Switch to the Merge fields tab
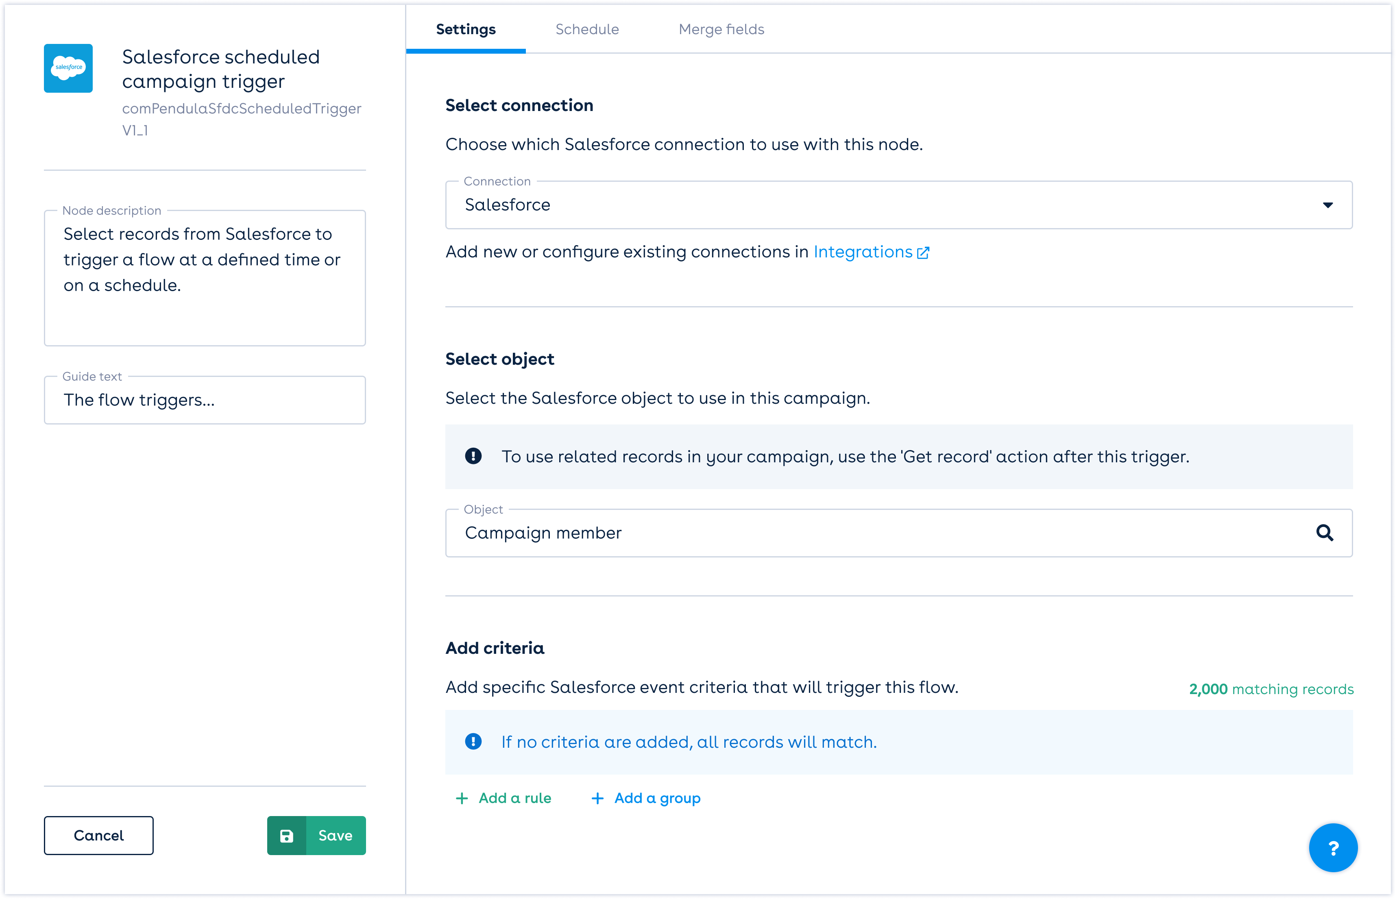This screenshot has width=1397, height=899. pos(721,29)
